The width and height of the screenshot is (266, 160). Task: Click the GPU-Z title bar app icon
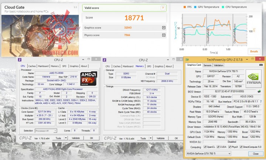pos(187,59)
